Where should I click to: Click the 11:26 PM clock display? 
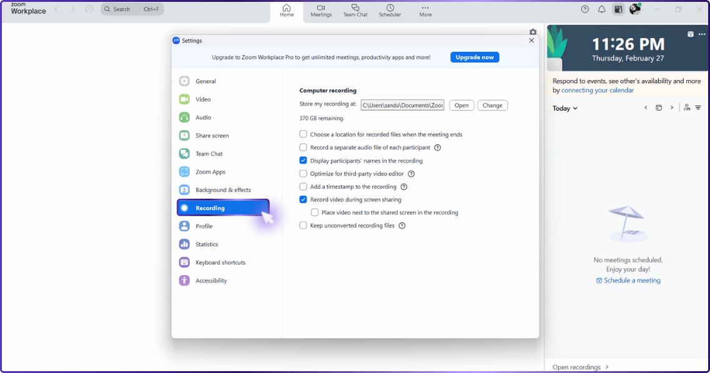(628, 44)
